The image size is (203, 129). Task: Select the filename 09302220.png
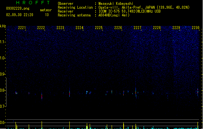pyautogui.click(x=18, y=8)
